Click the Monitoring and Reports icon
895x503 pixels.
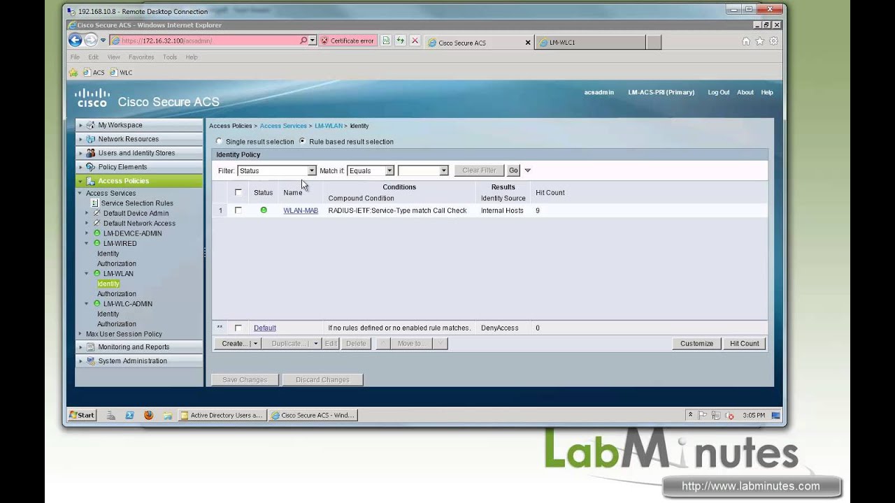coord(91,347)
